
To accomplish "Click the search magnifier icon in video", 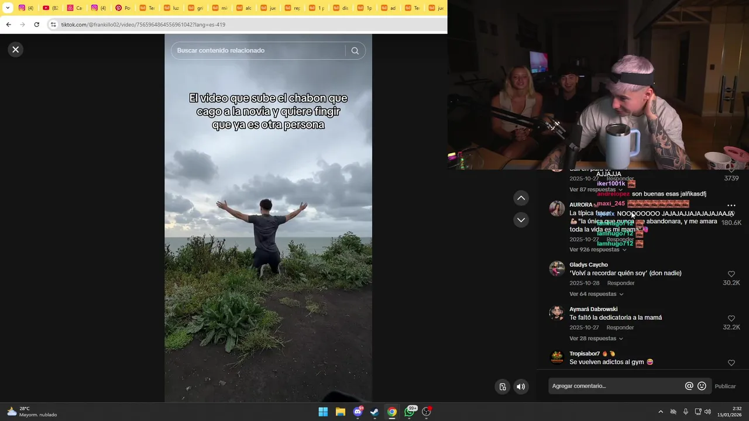I will click(x=355, y=51).
